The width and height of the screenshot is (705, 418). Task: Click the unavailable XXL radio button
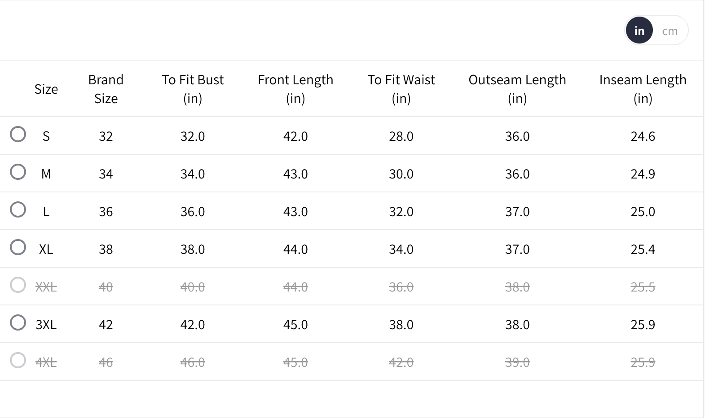pos(18,285)
